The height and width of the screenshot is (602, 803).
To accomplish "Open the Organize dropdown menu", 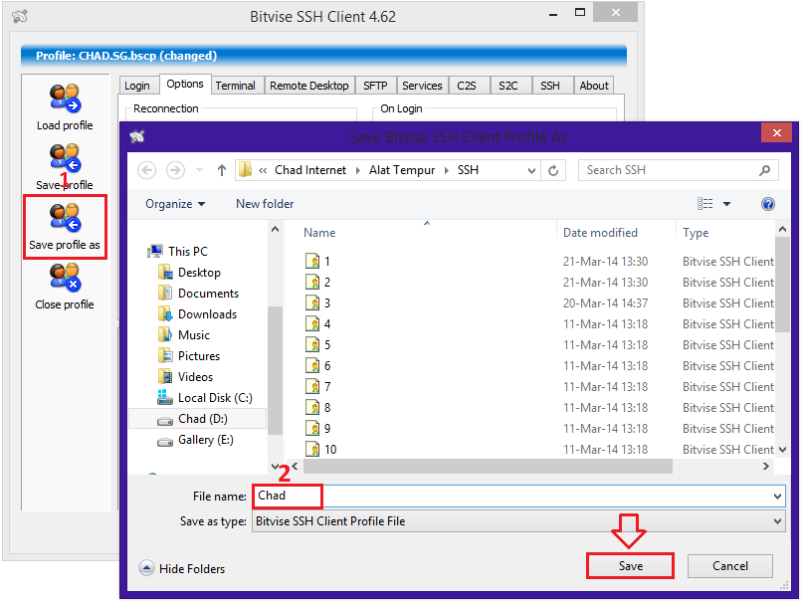I will tap(175, 204).
